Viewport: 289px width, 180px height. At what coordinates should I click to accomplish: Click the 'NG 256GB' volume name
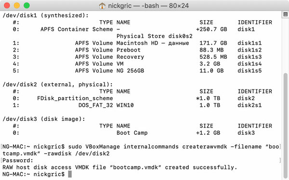131,71
